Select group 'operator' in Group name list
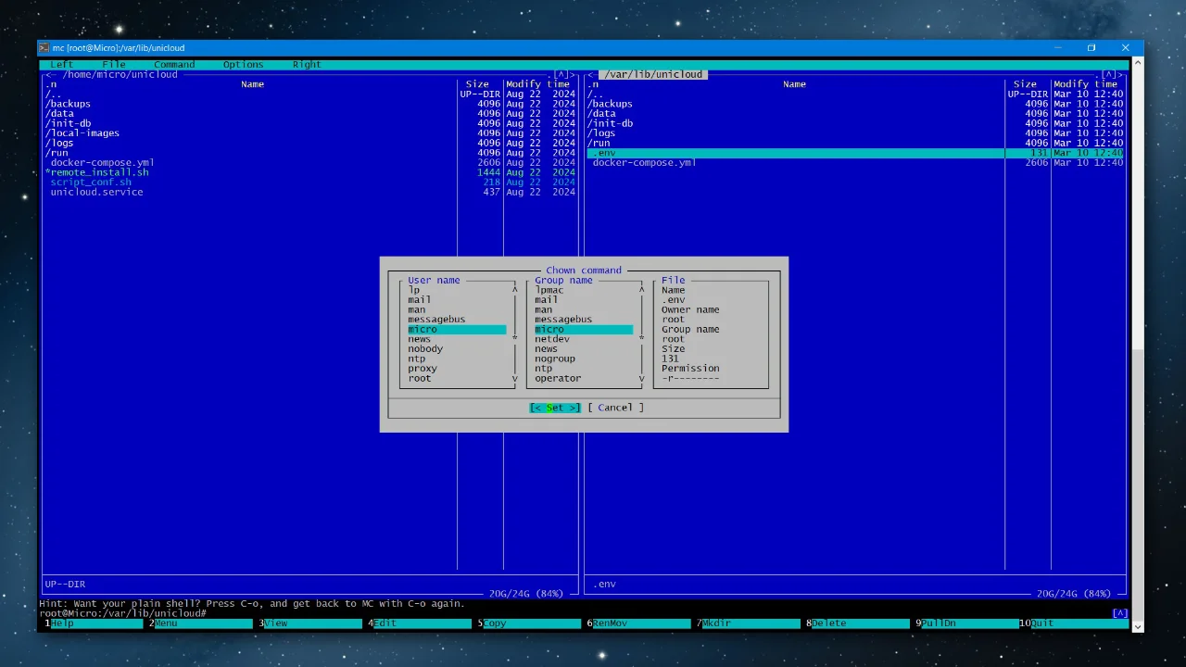1186x667 pixels. 584,379
